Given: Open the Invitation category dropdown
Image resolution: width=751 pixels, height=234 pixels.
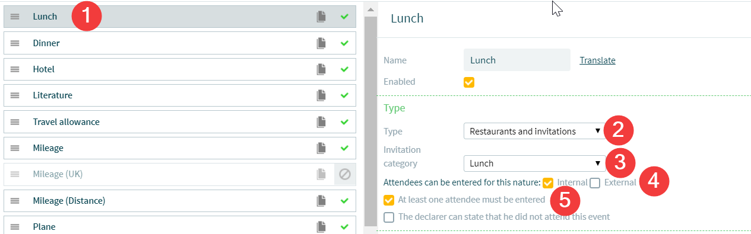Looking at the screenshot, I should (534, 164).
